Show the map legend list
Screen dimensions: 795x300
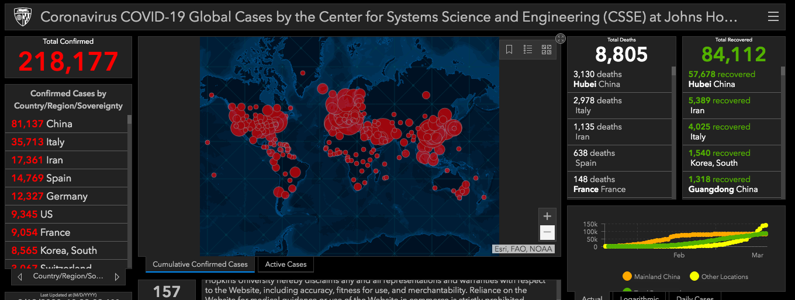(x=528, y=50)
